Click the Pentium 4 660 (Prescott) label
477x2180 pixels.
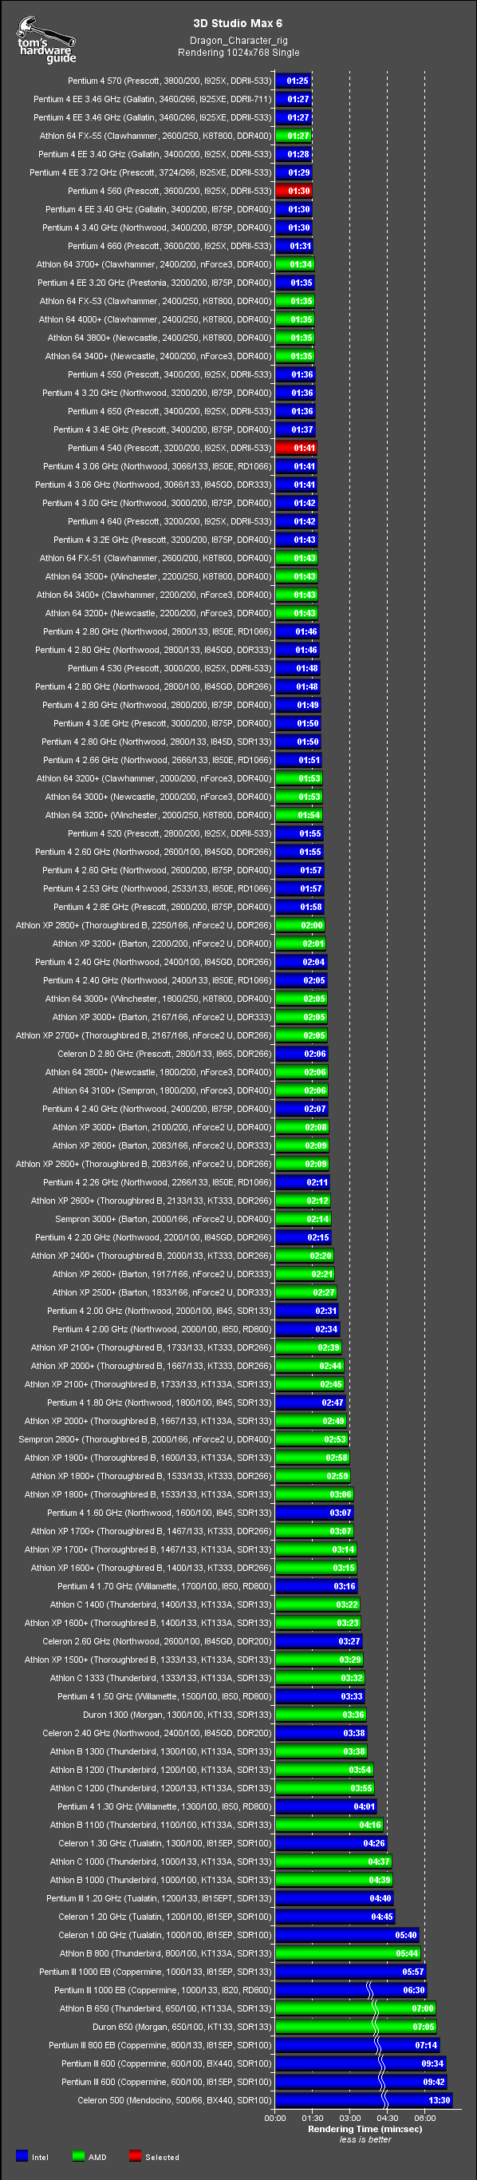pyautogui.click(x=169, y=247)
